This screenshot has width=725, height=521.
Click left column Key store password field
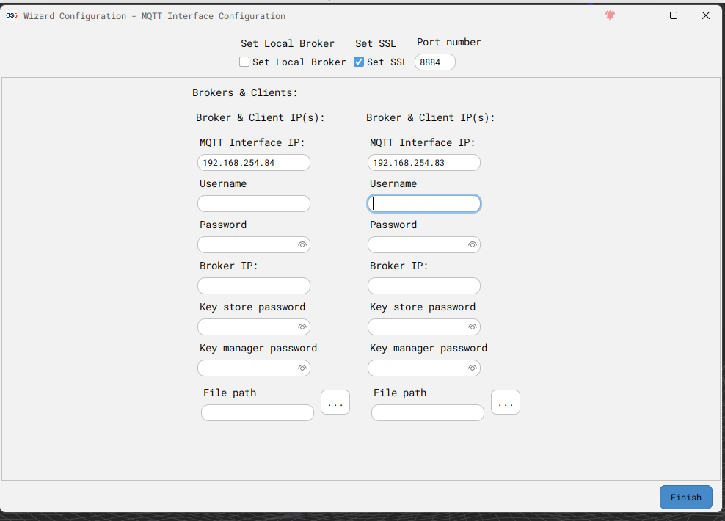pyautogui.click(x=254, y=327)
